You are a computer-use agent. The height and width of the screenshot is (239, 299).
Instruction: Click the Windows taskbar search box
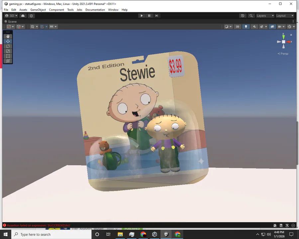(x=51, y=234)
